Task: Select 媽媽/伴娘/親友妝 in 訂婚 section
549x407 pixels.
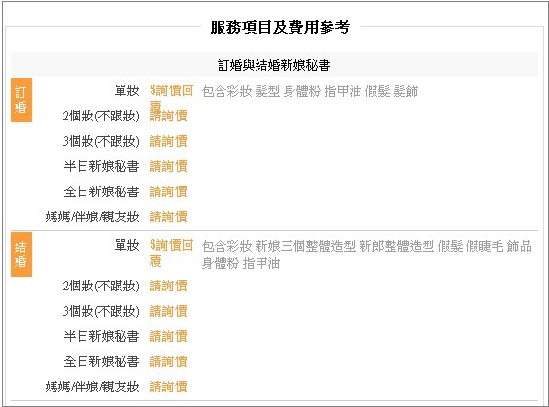Action: point(92,217)
